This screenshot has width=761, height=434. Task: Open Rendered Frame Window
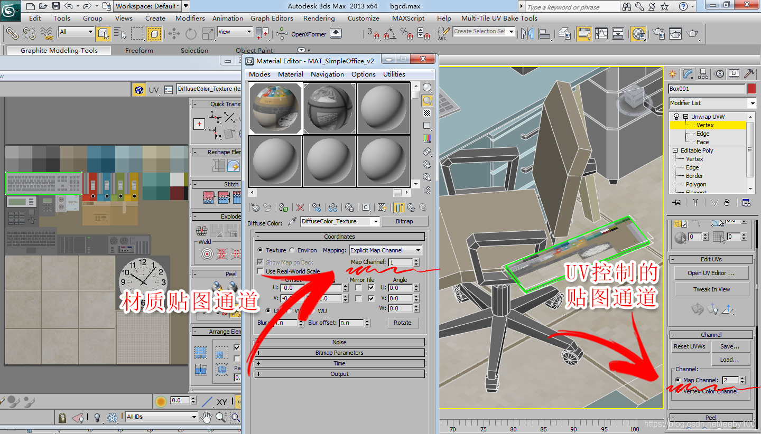point(675,34)
